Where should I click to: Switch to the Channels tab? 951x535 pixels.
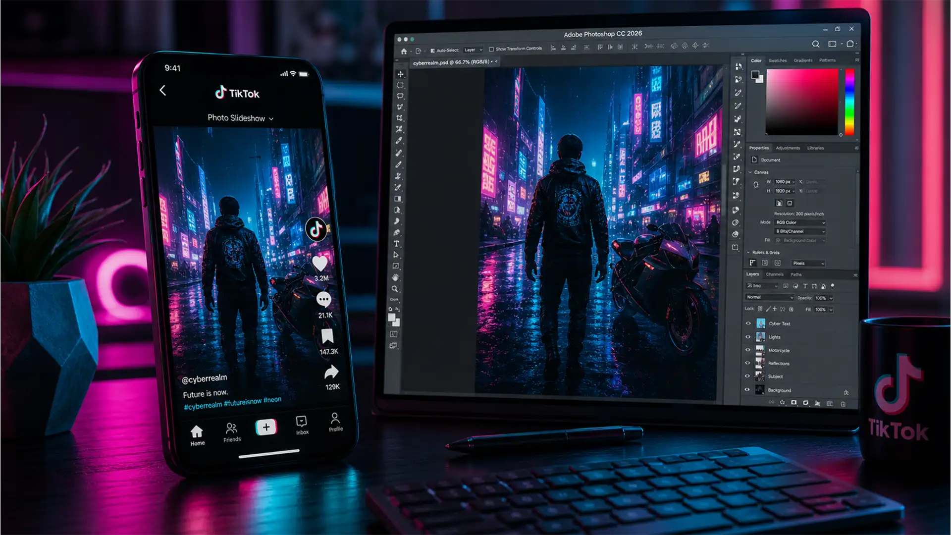click(x=775, y=274)
